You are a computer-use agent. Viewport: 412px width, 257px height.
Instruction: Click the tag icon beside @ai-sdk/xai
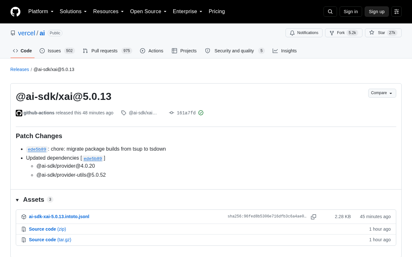coord(124,113)
